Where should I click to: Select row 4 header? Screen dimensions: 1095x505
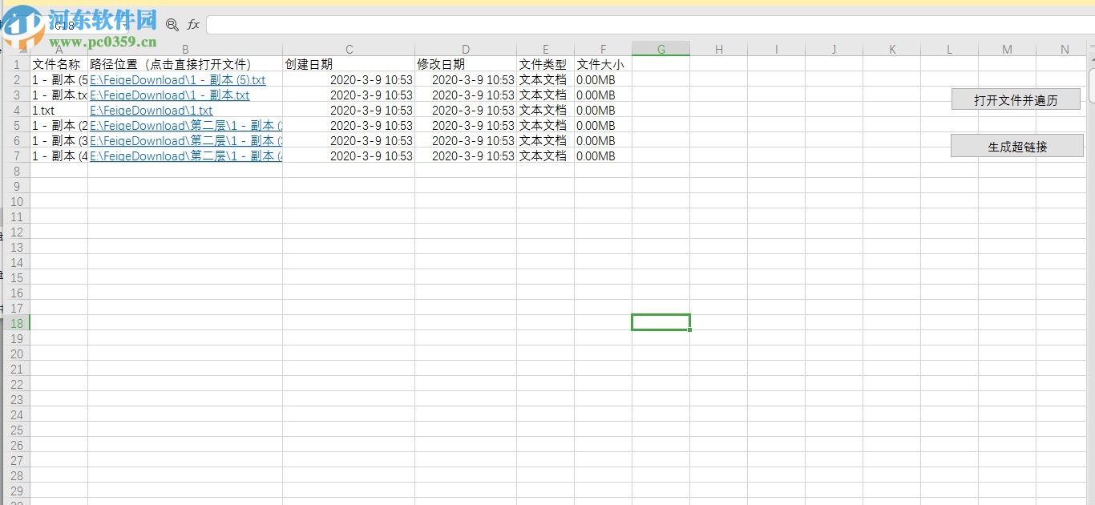pyautogui.click(x=17, y=111)
